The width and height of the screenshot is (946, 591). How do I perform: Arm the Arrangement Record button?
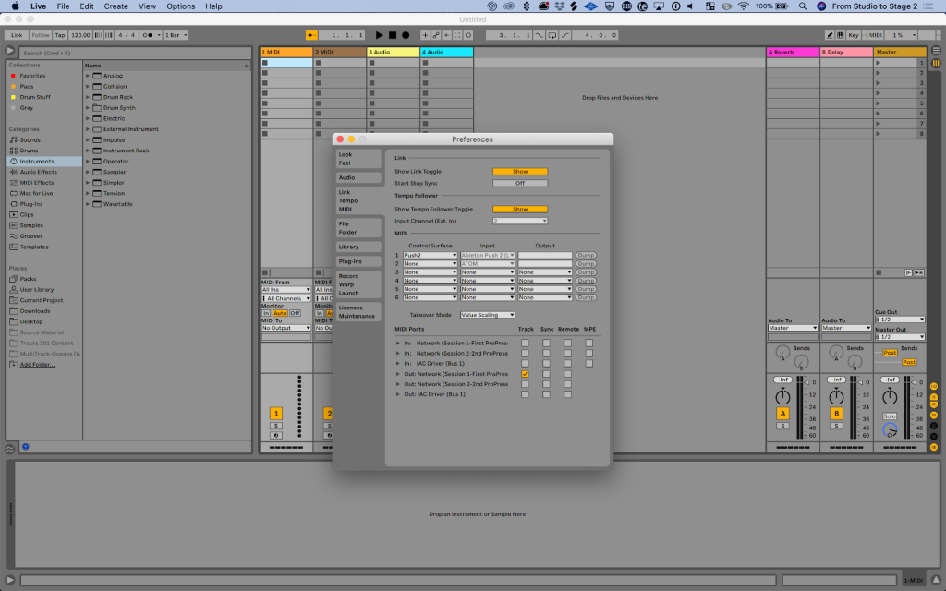[406, 35]
